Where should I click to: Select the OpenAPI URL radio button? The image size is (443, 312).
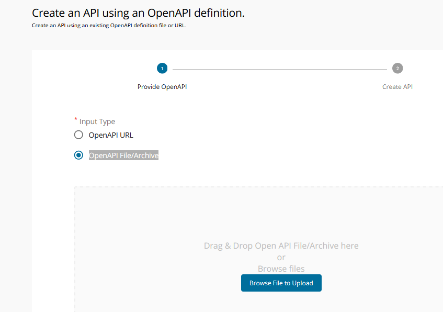(x=78, y=135)
